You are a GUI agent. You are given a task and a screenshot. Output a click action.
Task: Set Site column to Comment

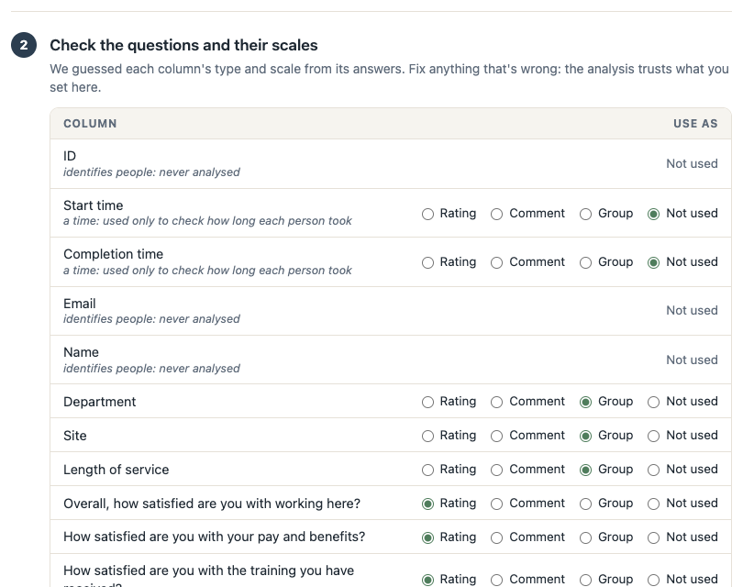pos(496,437)
